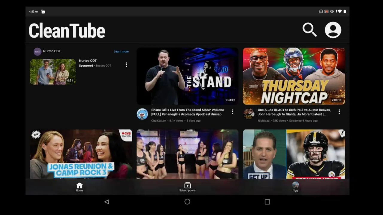Tap the screen cast status icon
The image size is (383, 215).
pos(326,11)
